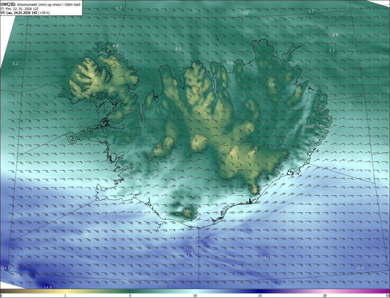The height and width of the screenshot is (298, 390).
Task: Click the 7.2 value label
Action: point(246,13)
